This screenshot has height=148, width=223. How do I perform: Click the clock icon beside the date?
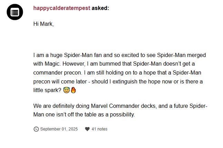(36, 129)
